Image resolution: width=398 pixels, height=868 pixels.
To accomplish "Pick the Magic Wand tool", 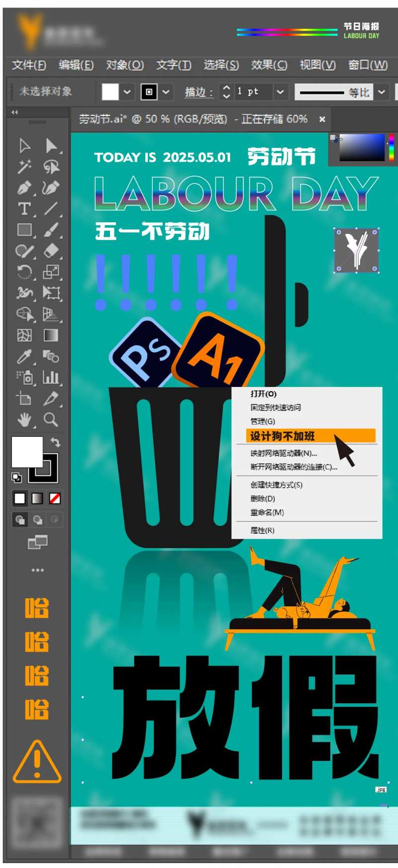I will point(24,167).
